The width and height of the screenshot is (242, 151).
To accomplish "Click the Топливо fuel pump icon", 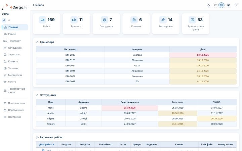I will point(5,68).
